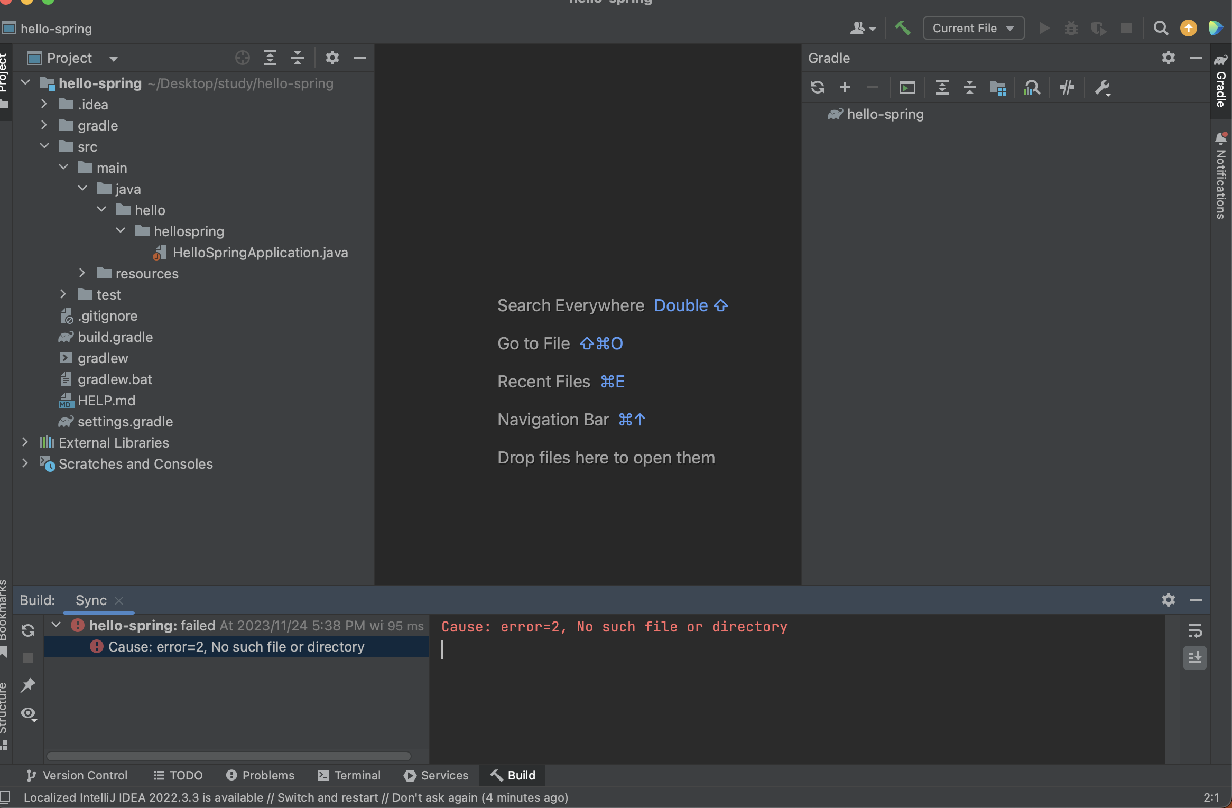Image resolution: width=1232 pixels, height=808 pixels.
Task: Click Collapse All in Project panel
Action: click(298, 58)
